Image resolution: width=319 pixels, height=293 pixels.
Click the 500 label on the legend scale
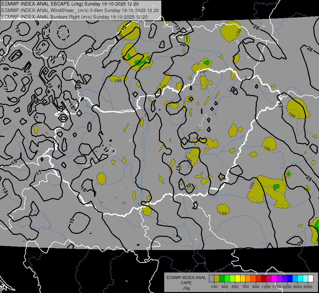point(235,287)
